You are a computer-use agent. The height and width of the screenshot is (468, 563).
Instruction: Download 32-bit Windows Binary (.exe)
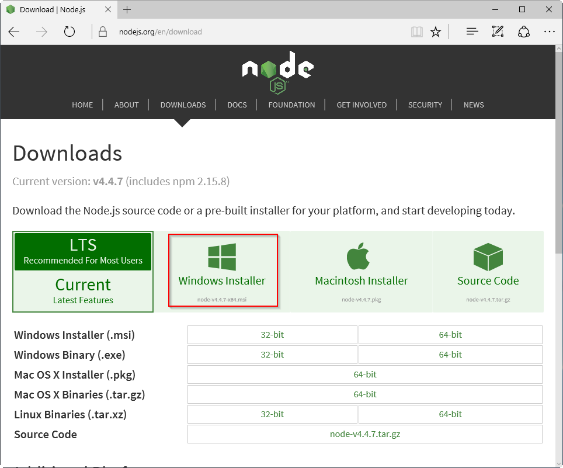point(272,355)
